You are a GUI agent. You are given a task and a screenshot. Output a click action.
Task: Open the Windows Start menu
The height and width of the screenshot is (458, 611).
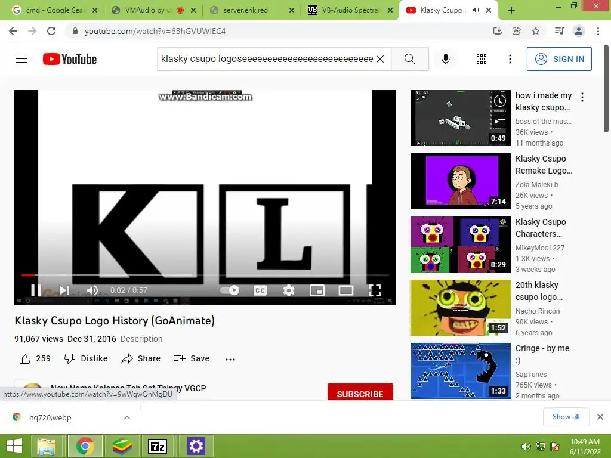(x=14, y=446)
